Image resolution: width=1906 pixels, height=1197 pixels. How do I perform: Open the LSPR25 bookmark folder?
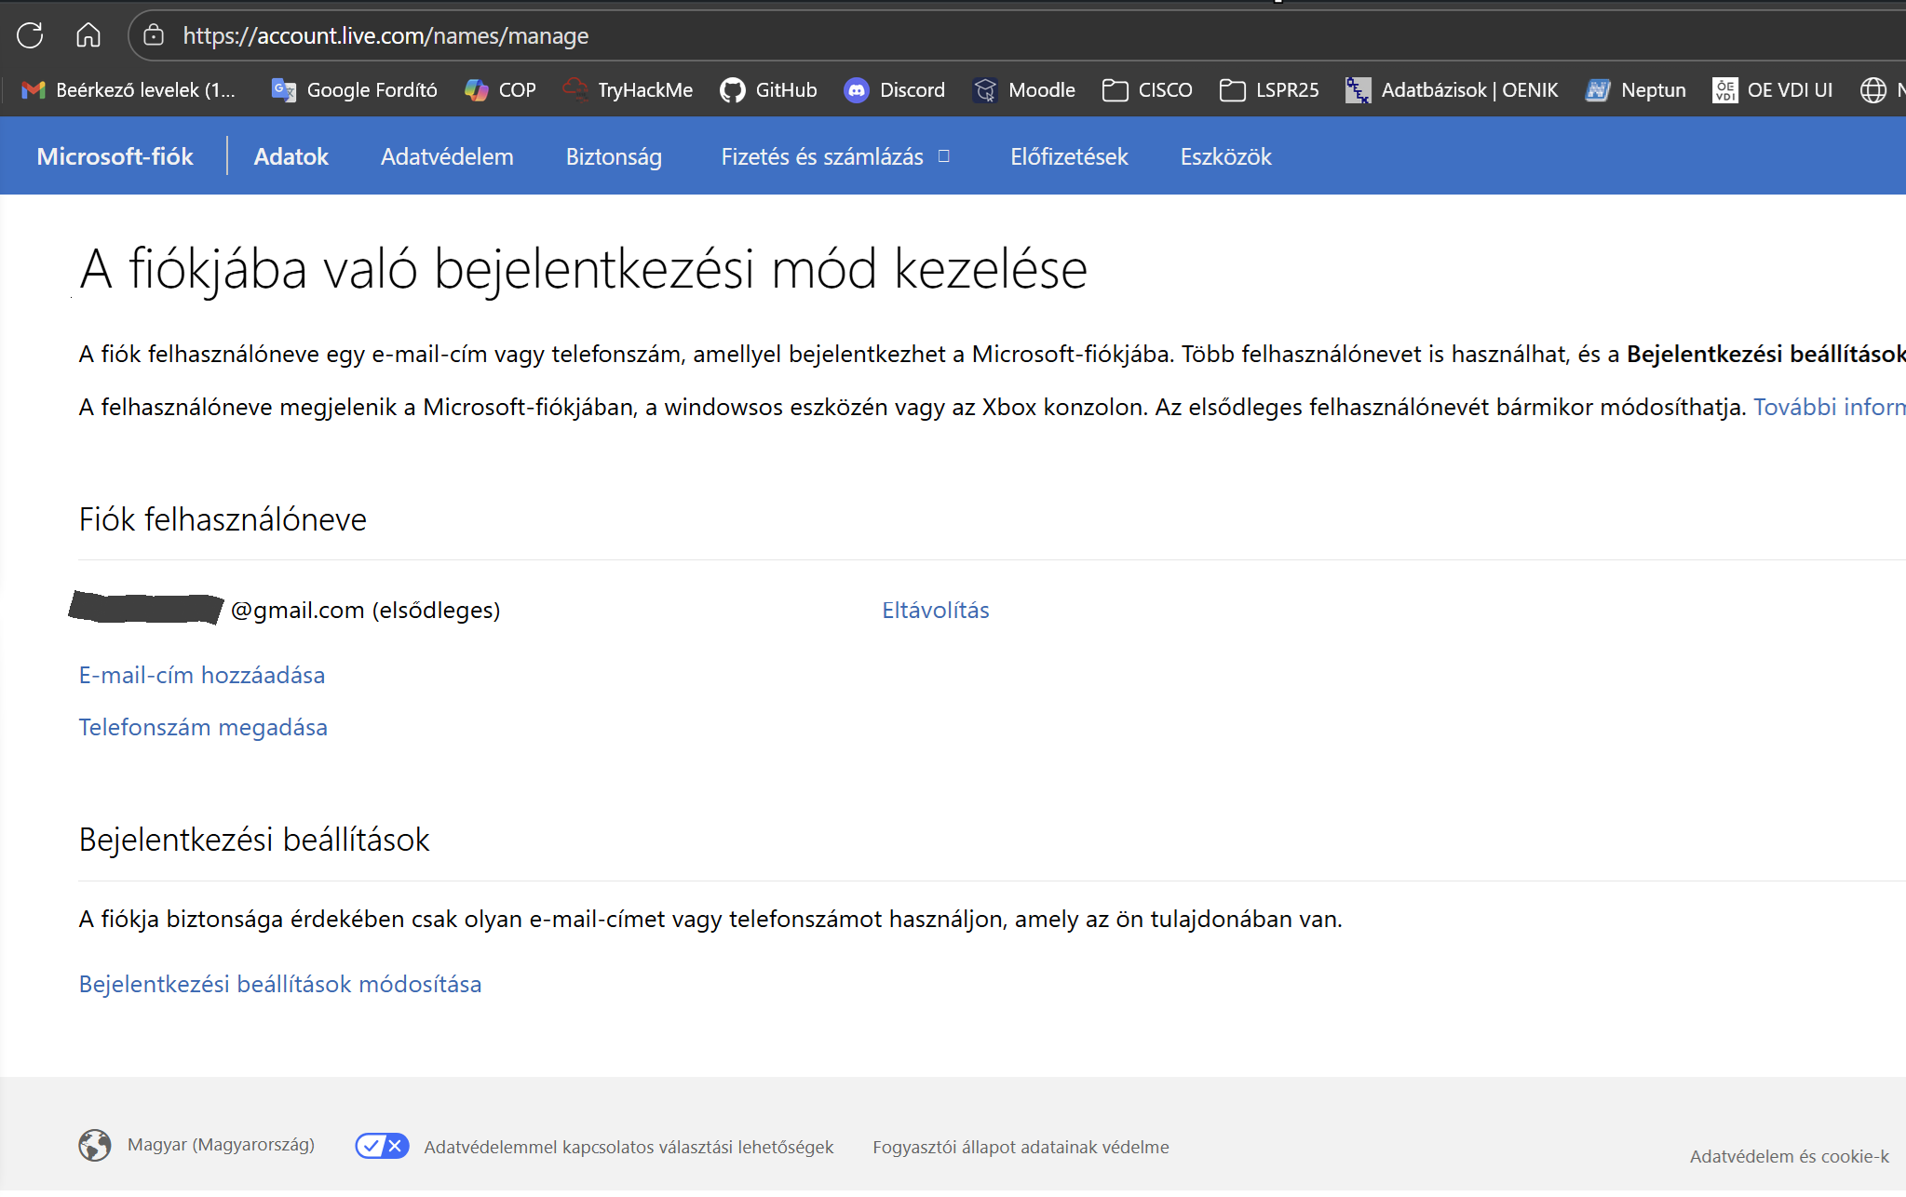pyautogui.click(x=1269, y=90)
